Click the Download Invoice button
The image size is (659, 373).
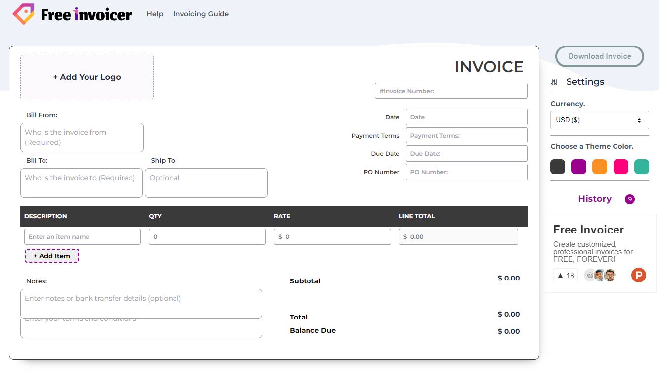599,56
